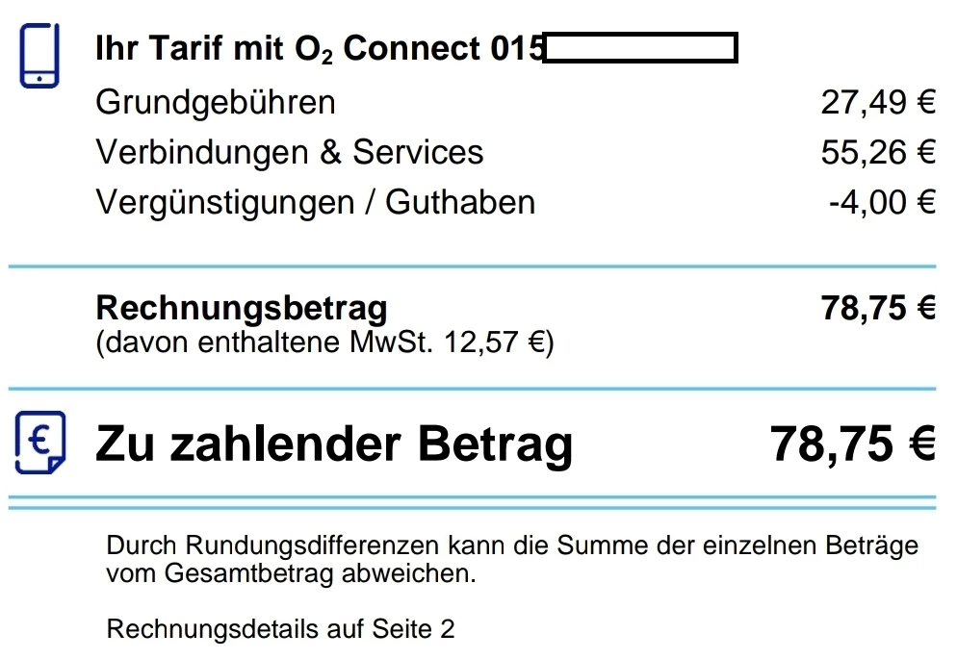
Task: Select the Grundgebühren line label
Action: (x=216, y=102)
